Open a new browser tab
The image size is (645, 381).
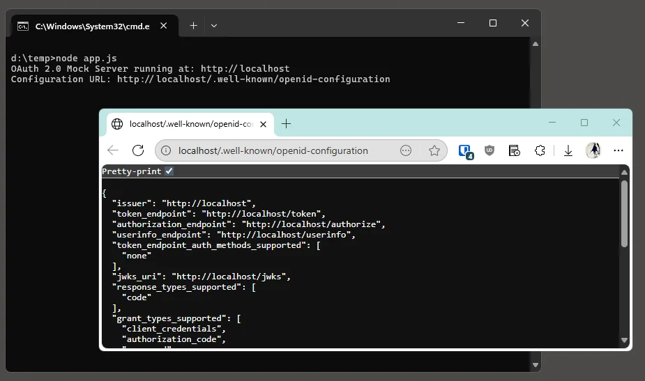click(x=286, y=124)
